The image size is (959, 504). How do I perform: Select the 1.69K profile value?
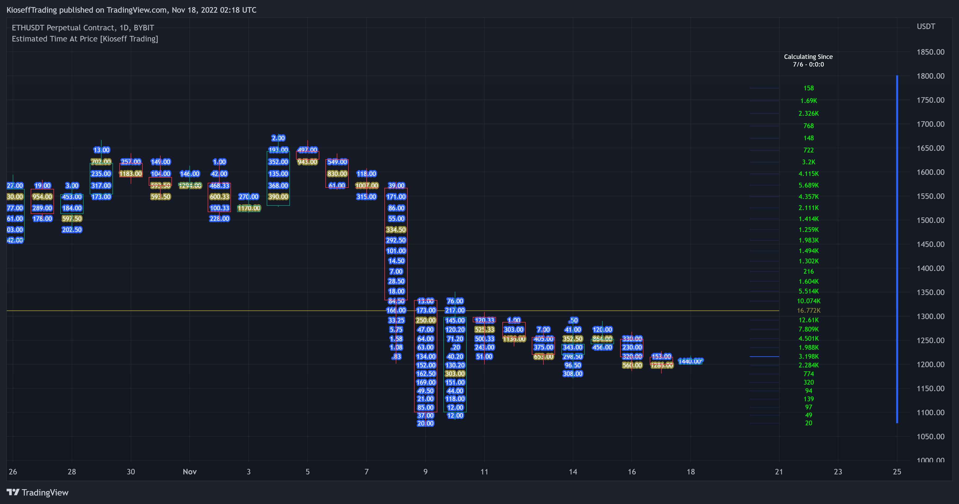[x=808, y=101]
